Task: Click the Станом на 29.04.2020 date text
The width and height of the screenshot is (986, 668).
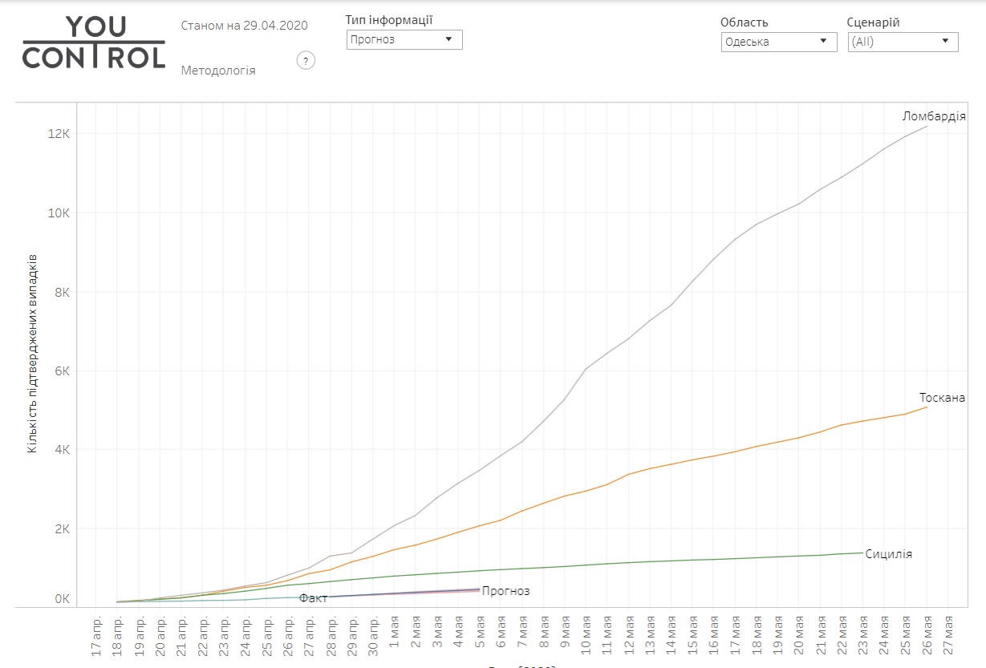Action: point(244,26)
